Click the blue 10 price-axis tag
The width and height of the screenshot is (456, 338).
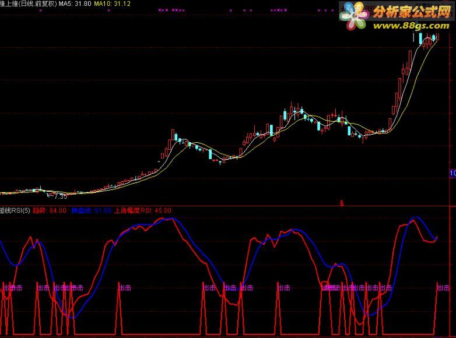[x=453, y=173]
